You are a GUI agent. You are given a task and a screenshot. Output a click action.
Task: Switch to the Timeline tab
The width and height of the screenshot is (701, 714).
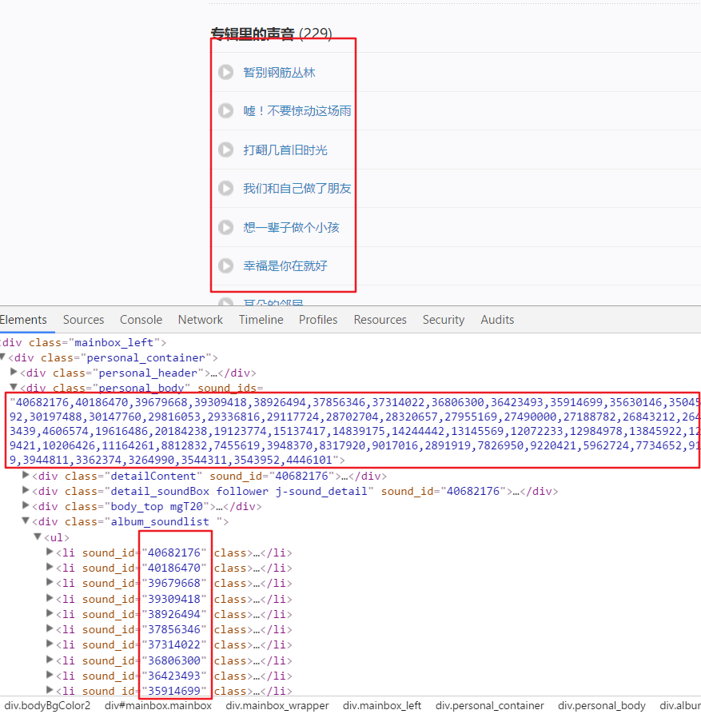click(x=261, y=320)
